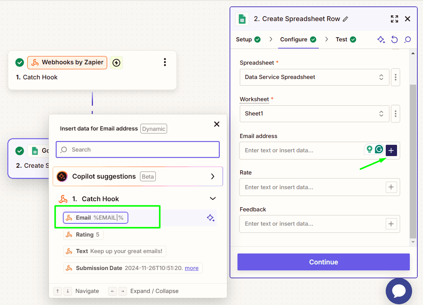The image size is (423, 305).
Task: Open the Worksheet Sheet1 dropdown
Action: [314, 114]
